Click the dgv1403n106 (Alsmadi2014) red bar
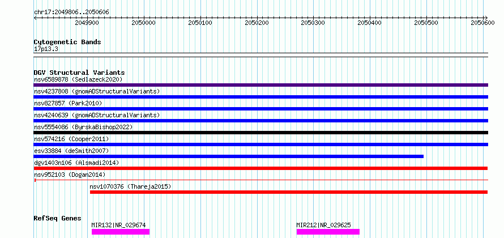The image size is (504, 238). pyautogui.click(x=260, y=168)
